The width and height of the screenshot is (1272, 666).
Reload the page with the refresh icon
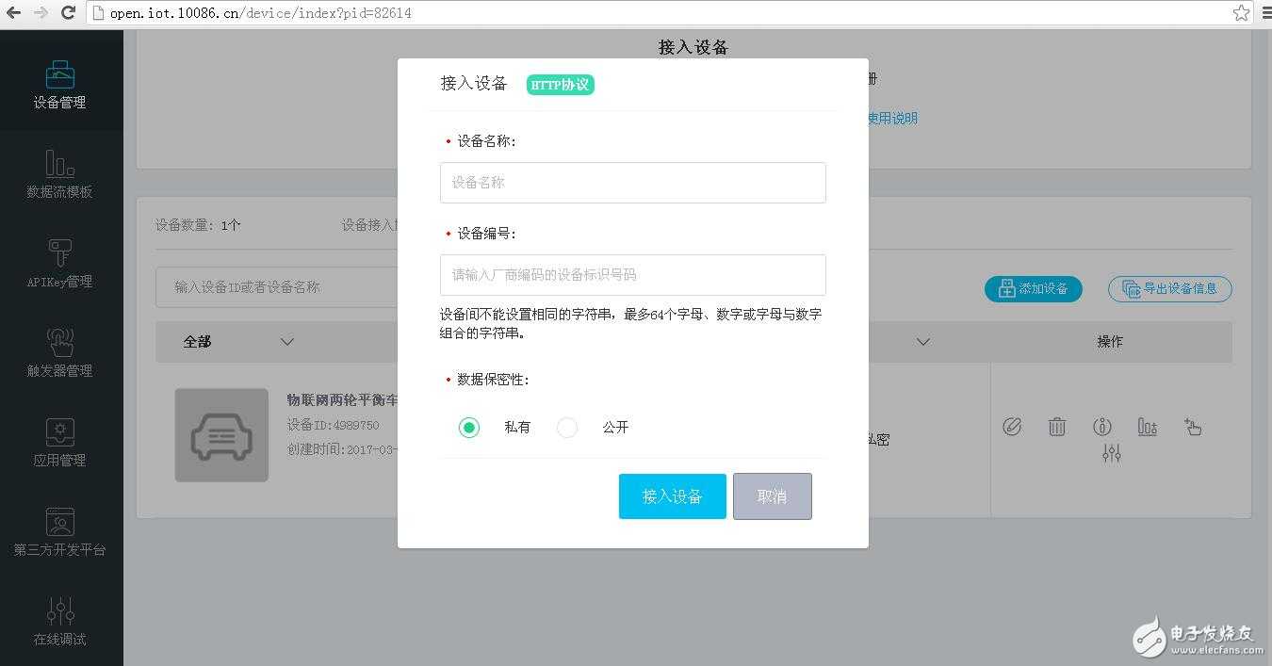click(68, 12)
